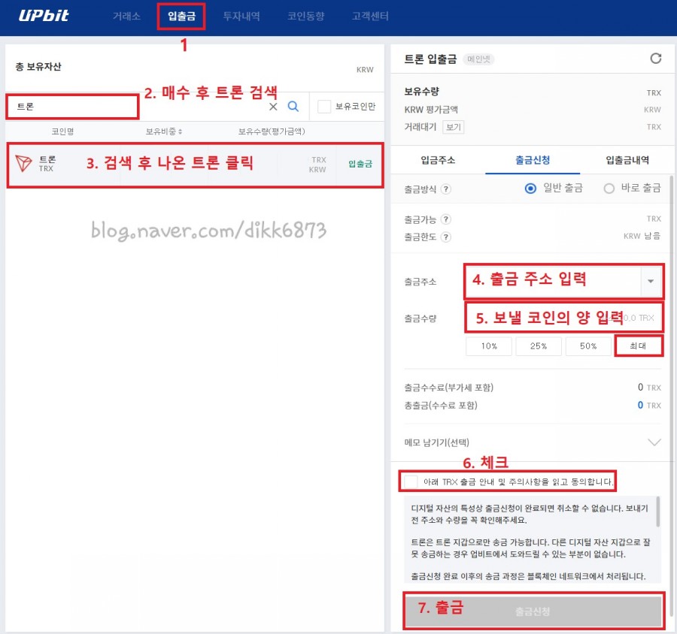The height and width of the screenshot is (634, 677).
Task: Click the 메인넷 badge
Action: 478,59
